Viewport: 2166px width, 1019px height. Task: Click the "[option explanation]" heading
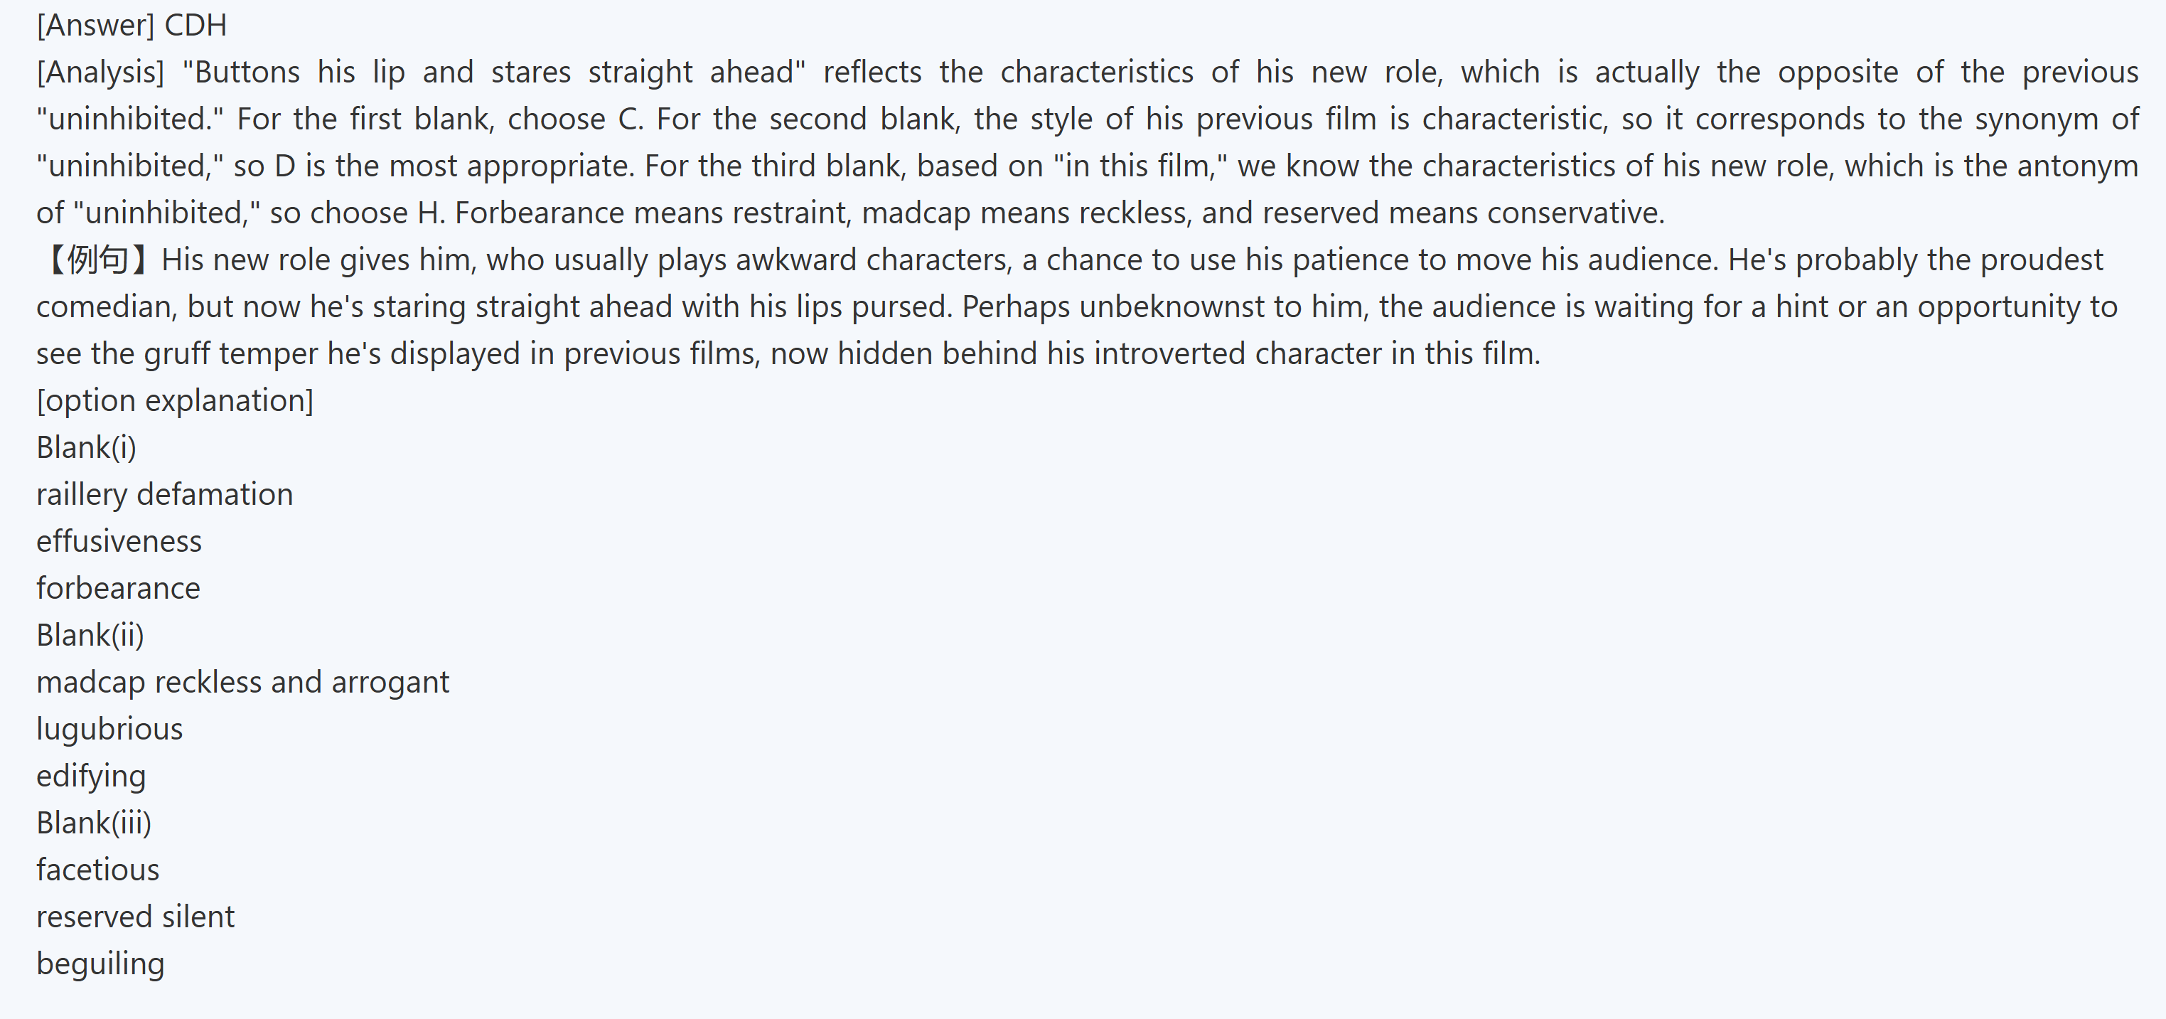pos(175,400)
